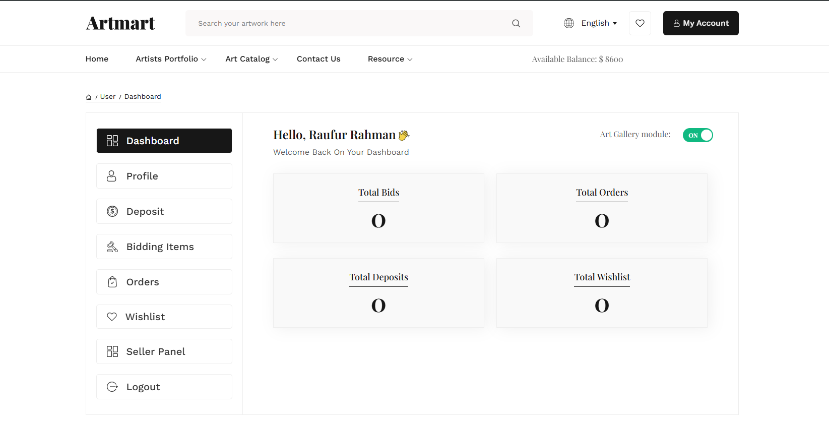
Task: Click the Profile person icon in sidebar
Action: (112, 176)
